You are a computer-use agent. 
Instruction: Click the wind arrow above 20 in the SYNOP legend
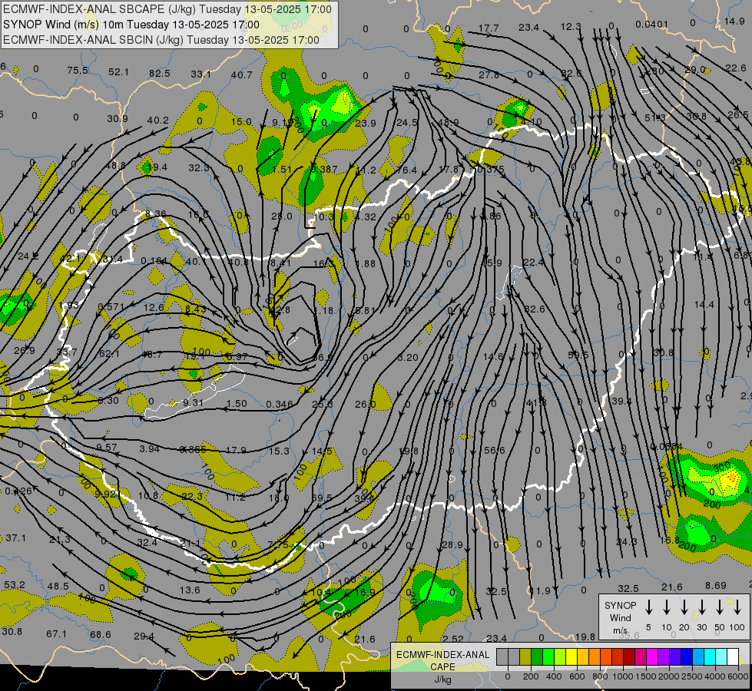pos(684,607)
